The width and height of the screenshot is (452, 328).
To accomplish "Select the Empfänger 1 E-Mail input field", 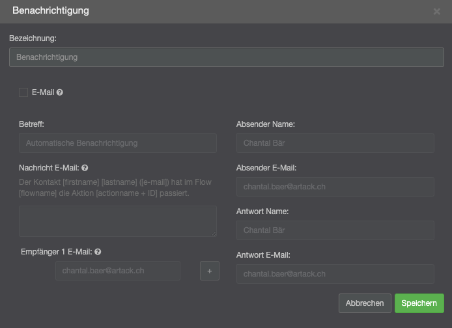I will tap(117, 271).
